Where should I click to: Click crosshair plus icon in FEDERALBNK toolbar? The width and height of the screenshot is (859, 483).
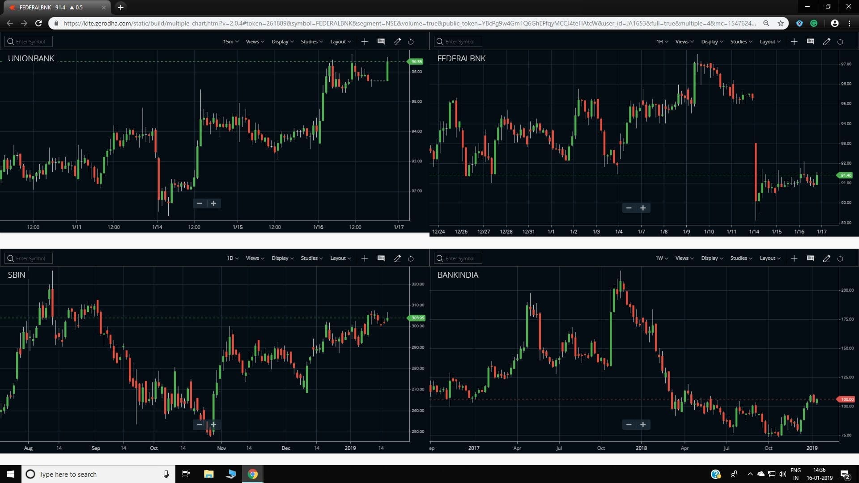point(794,42)
